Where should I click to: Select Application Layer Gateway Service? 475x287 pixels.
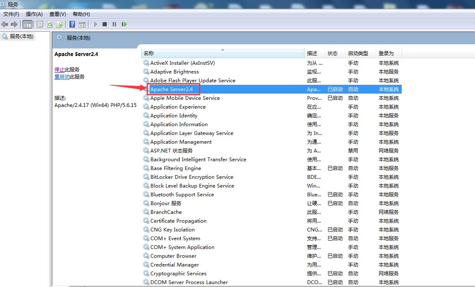pos(272,133)
